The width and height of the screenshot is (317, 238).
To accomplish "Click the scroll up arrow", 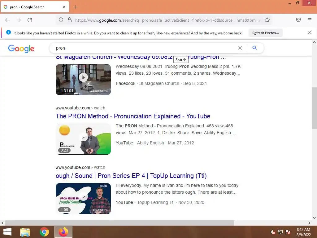I will (314, 42).
